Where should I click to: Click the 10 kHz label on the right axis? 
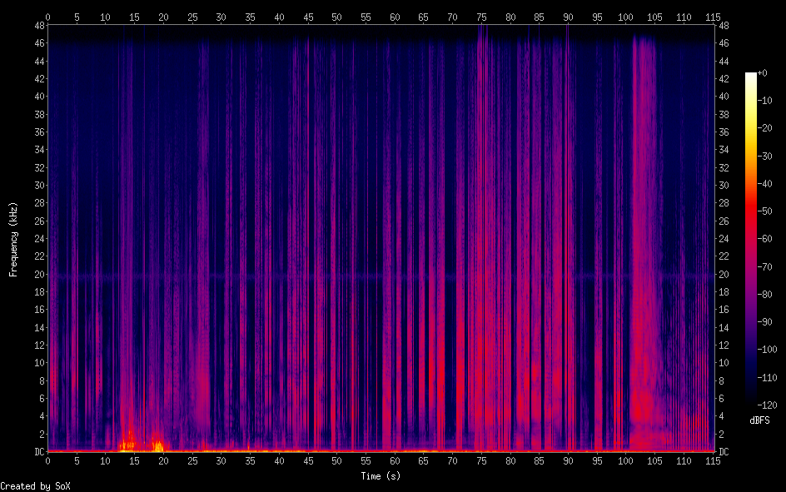(x=724, y=363)
